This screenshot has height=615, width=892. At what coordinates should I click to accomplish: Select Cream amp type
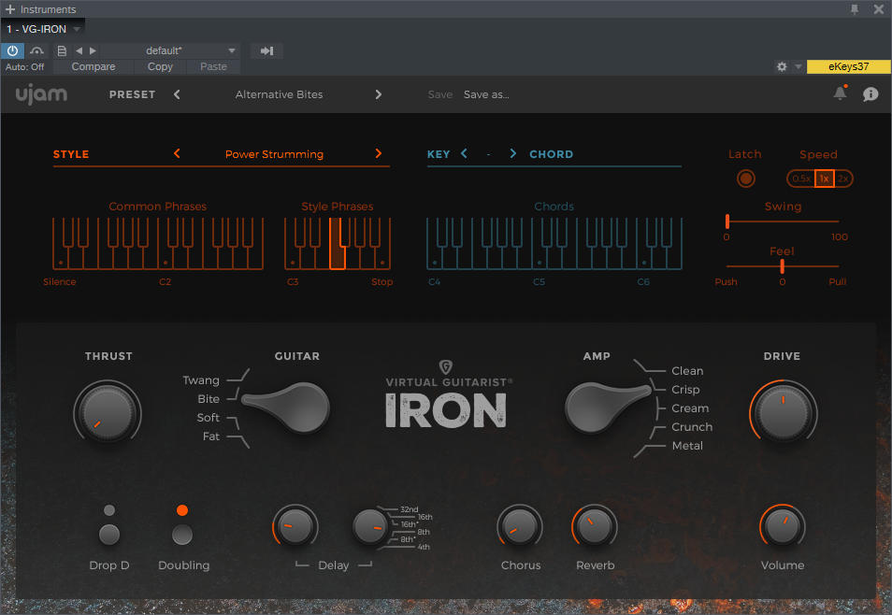[x=690, y=408]
